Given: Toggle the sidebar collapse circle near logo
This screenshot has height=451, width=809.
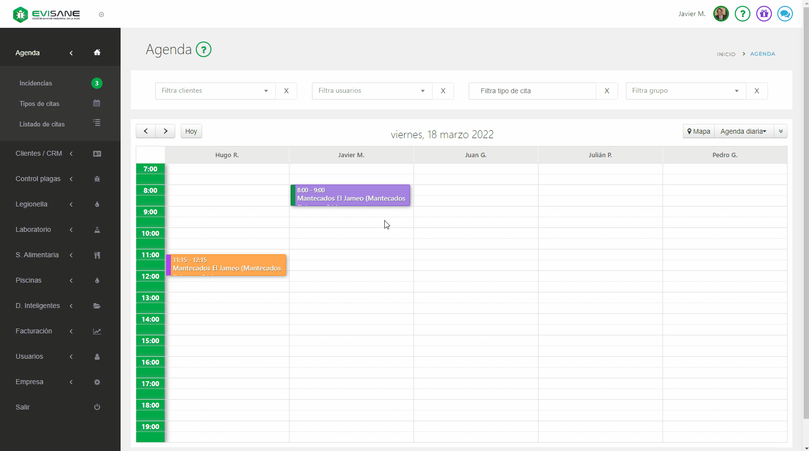Looking at the screenshot, I should [102, 15].
